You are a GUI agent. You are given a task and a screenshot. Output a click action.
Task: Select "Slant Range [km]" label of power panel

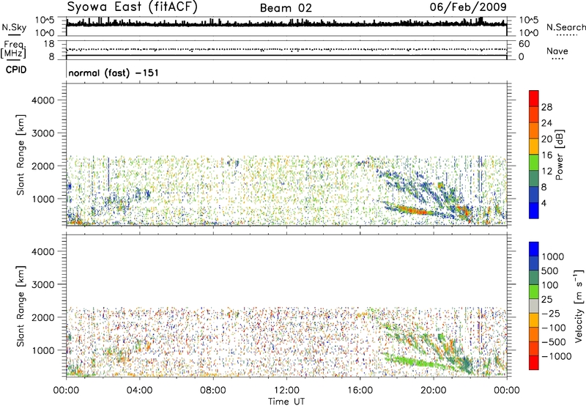click(x=21, y=155)
